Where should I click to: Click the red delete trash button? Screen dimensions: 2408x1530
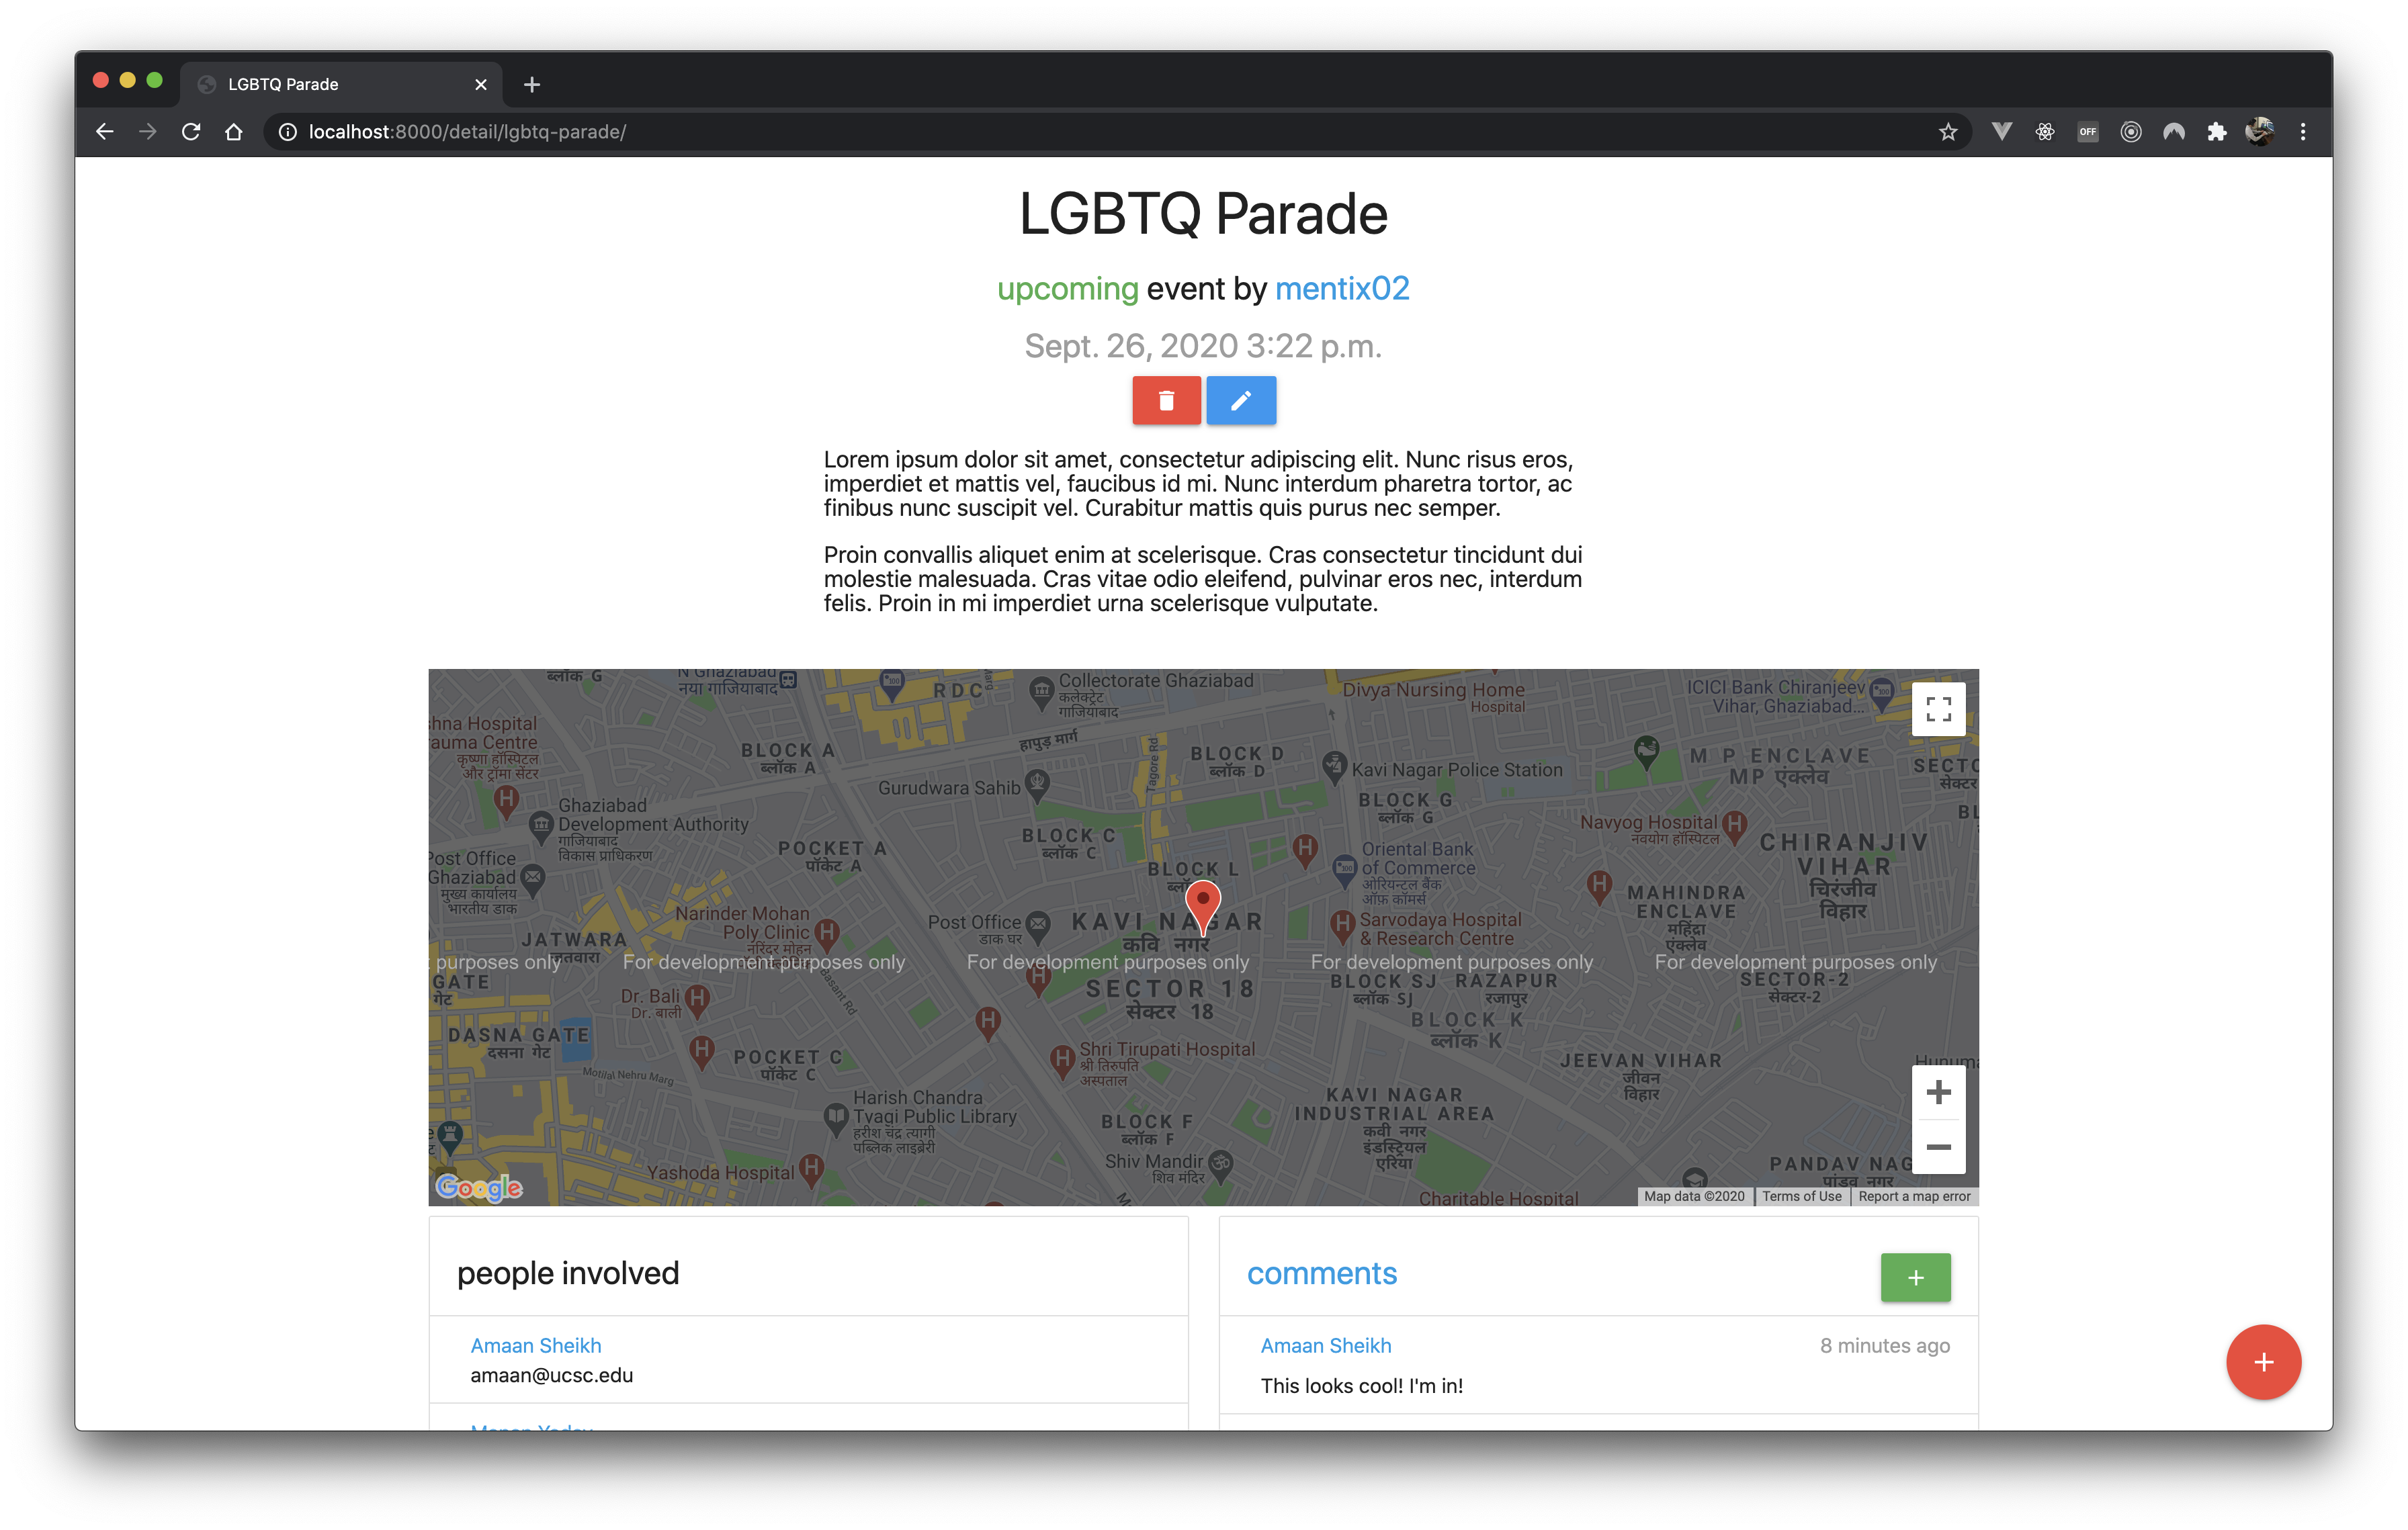pos(1166,401)
